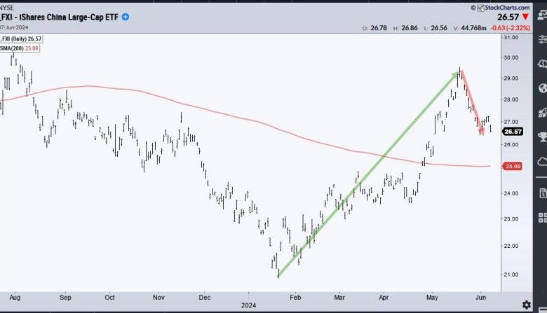This screenshot has width=547, height=313.
Task: Click the 31.00 price axis label
Action: click(511, 37)
